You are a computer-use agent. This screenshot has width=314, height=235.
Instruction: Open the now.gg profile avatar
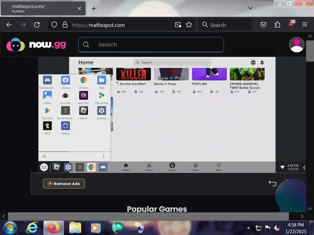click(297, 45)
